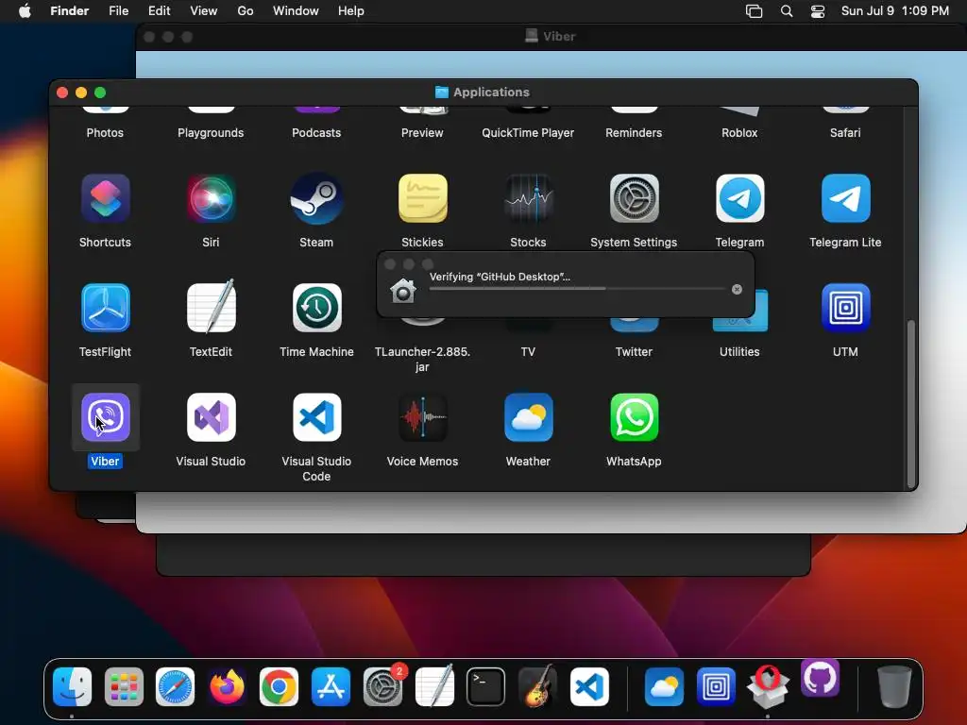Select the Weather app icon in Applications
The image size is (967, 725).
pos(529,417)
